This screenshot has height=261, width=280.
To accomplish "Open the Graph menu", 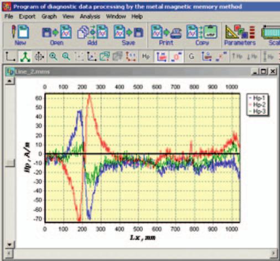I will tap(49, 17).
